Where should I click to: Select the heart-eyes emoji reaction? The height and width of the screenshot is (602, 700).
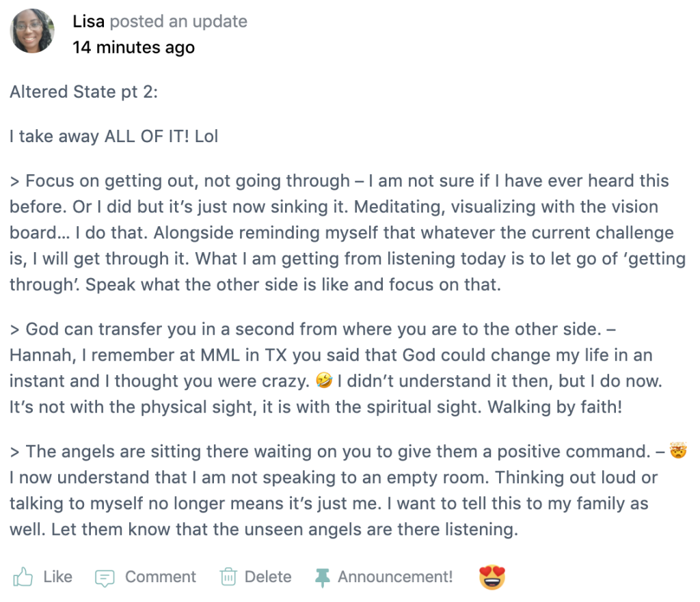coord(492,577)
